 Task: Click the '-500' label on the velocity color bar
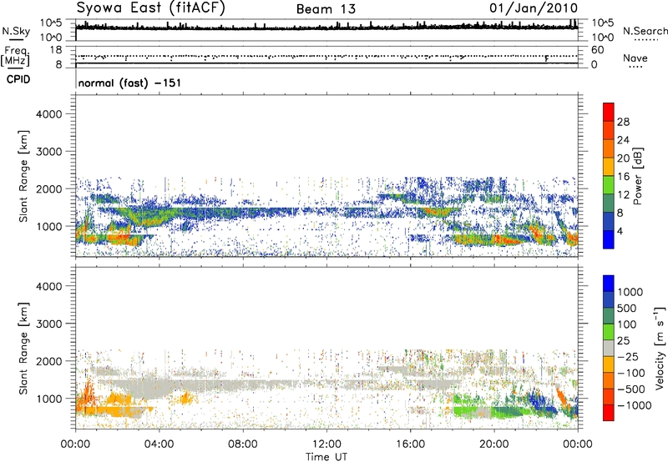click(631, 389)
